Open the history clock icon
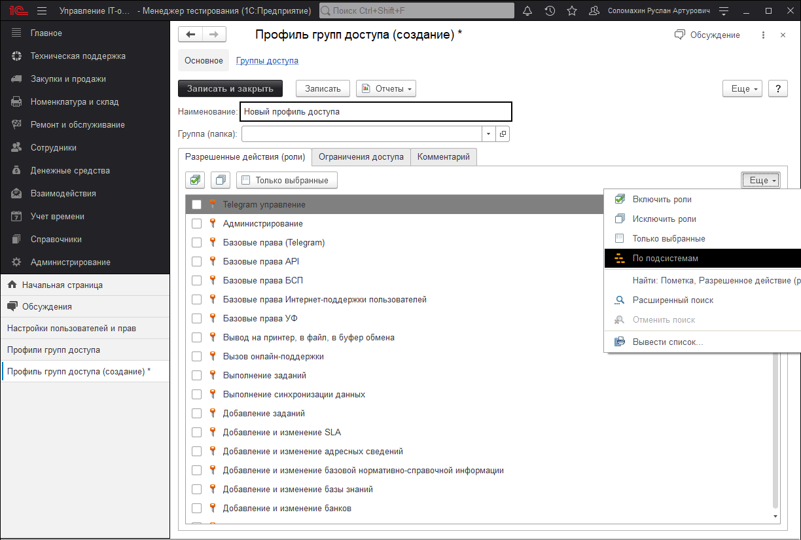This screenshot has height=540, width=801. (x=550, y=11)
